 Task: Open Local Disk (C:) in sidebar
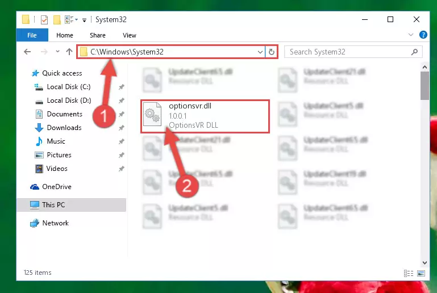[x=69, y=87]
